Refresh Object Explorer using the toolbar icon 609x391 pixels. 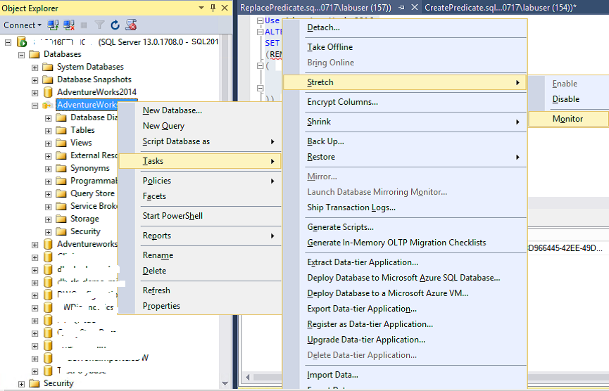tap(115, 25)
